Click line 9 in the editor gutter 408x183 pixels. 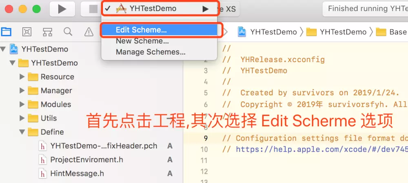tap(206, 138)
